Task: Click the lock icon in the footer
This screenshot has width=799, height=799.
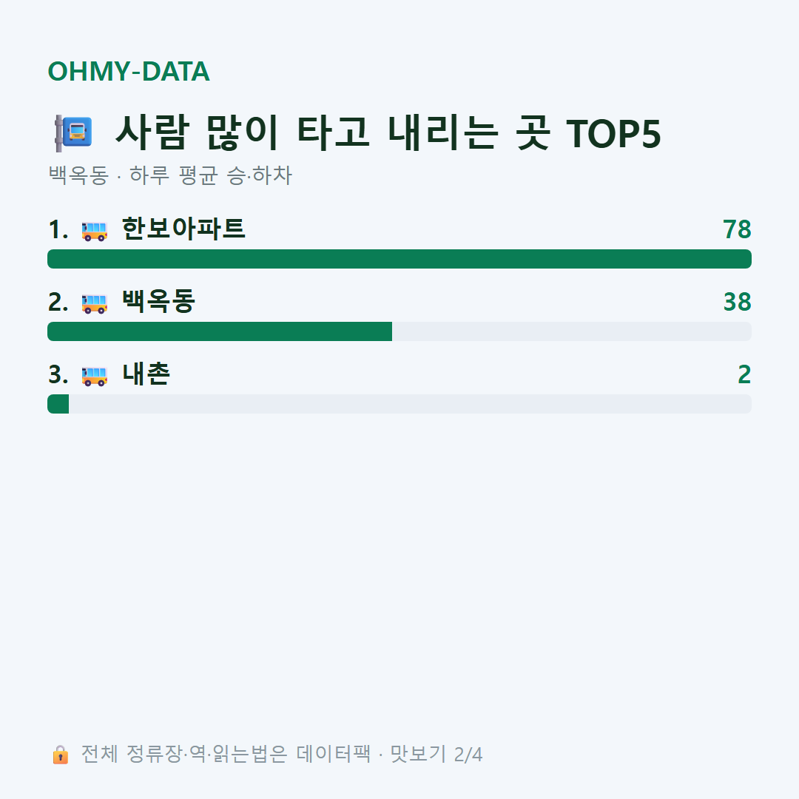Action: (x=60, y=755)
